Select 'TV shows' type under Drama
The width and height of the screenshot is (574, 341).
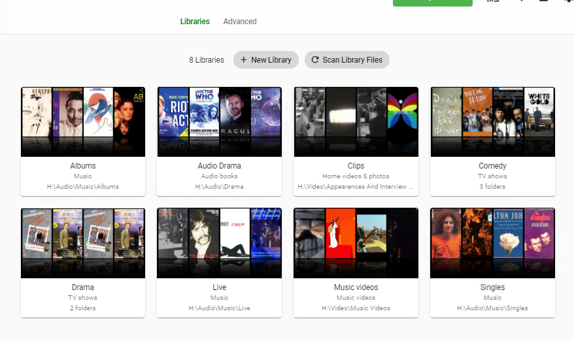(x=83, y=298)
